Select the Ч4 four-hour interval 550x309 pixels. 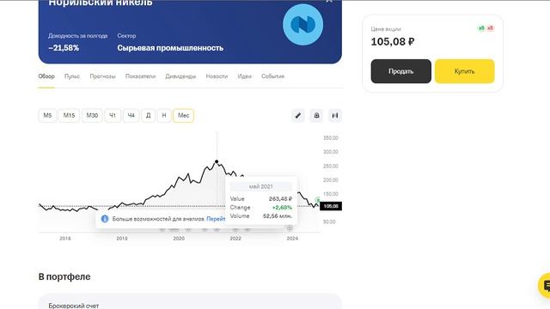131,115
